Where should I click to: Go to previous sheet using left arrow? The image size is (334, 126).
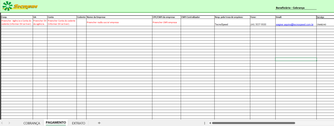(2, 123)
